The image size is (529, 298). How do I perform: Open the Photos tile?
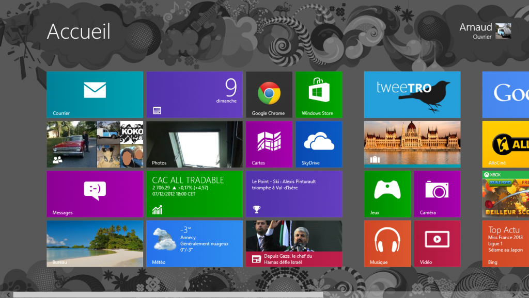pos(194,144)
